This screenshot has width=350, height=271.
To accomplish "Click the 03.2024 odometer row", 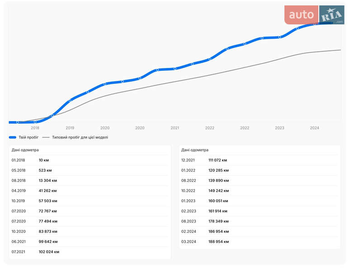I will click(259, 242).
